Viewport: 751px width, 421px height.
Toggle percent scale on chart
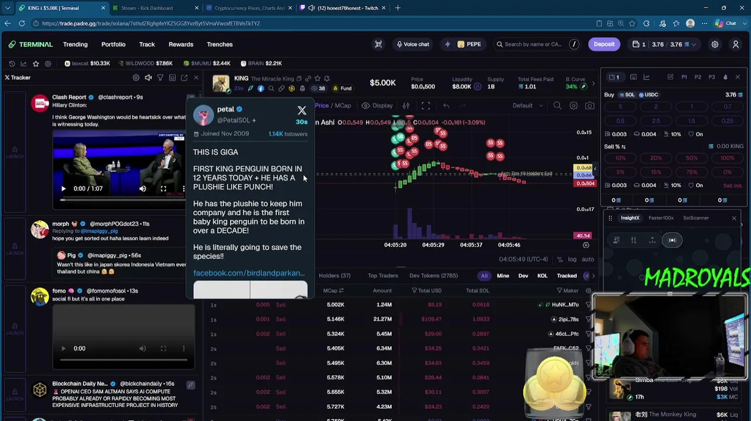coord(560,260)
